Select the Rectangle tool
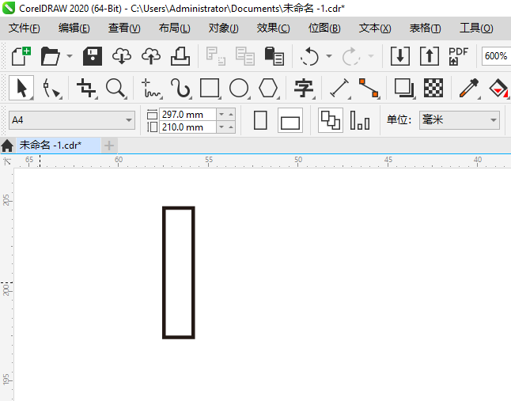Screen dimensions: 511x401 pos(210,88)
